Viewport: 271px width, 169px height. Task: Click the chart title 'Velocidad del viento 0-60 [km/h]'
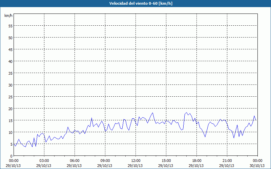141,3
